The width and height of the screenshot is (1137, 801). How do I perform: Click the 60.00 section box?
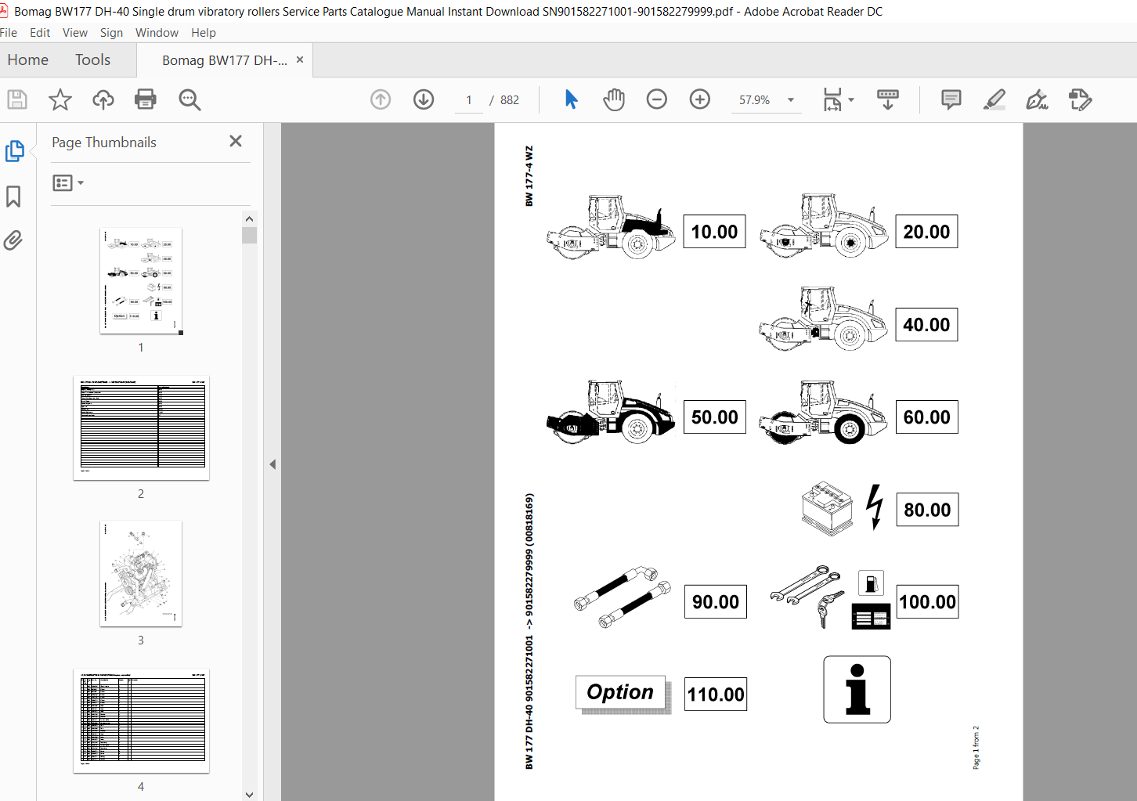pyautogui.click(x=927, y=417)
